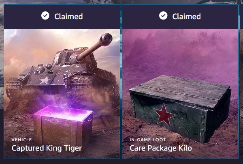Click the tank's left track
Screen dimensions: 243x164
pyautogui.click(x=13, y=88)
